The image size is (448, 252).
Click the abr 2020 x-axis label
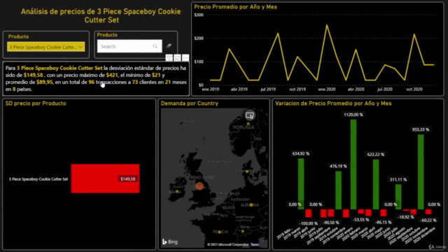click(x=356, y=89)
